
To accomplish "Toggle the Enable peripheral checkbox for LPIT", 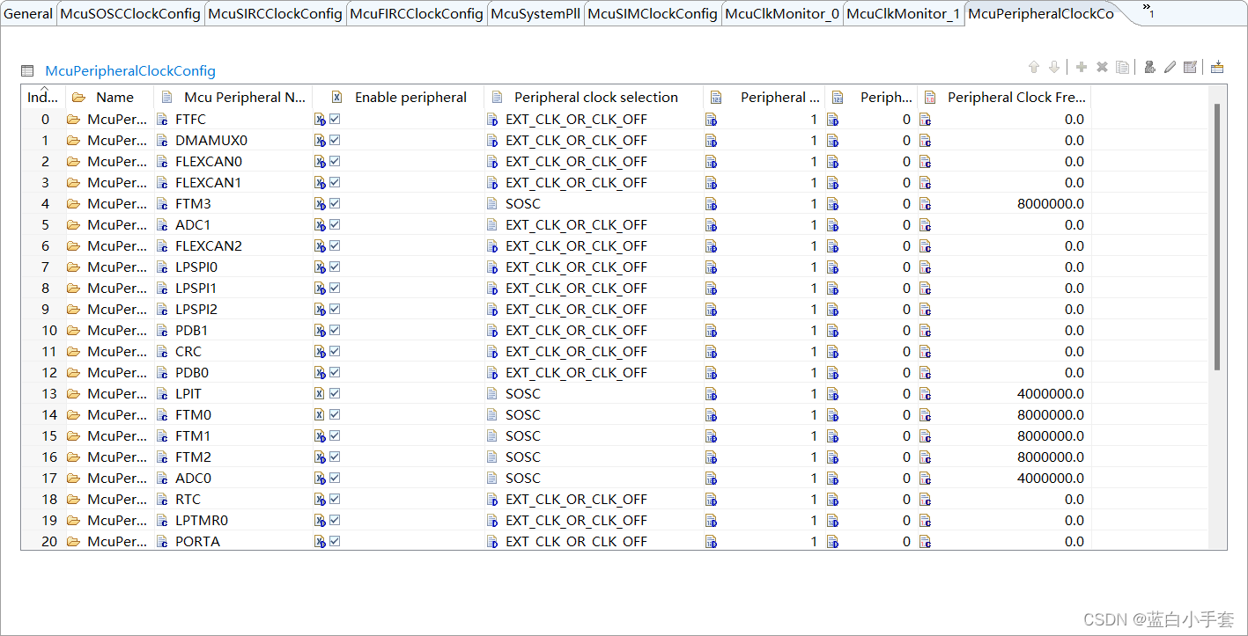I will tap(335, 393).
